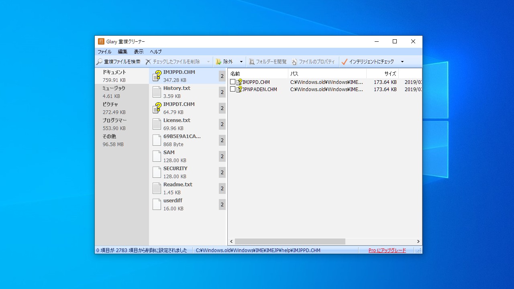Click the IMJPPD.CHM help-file icon in group list
Viewport: 514px width, 289px height.
click(x=157, y=76)
